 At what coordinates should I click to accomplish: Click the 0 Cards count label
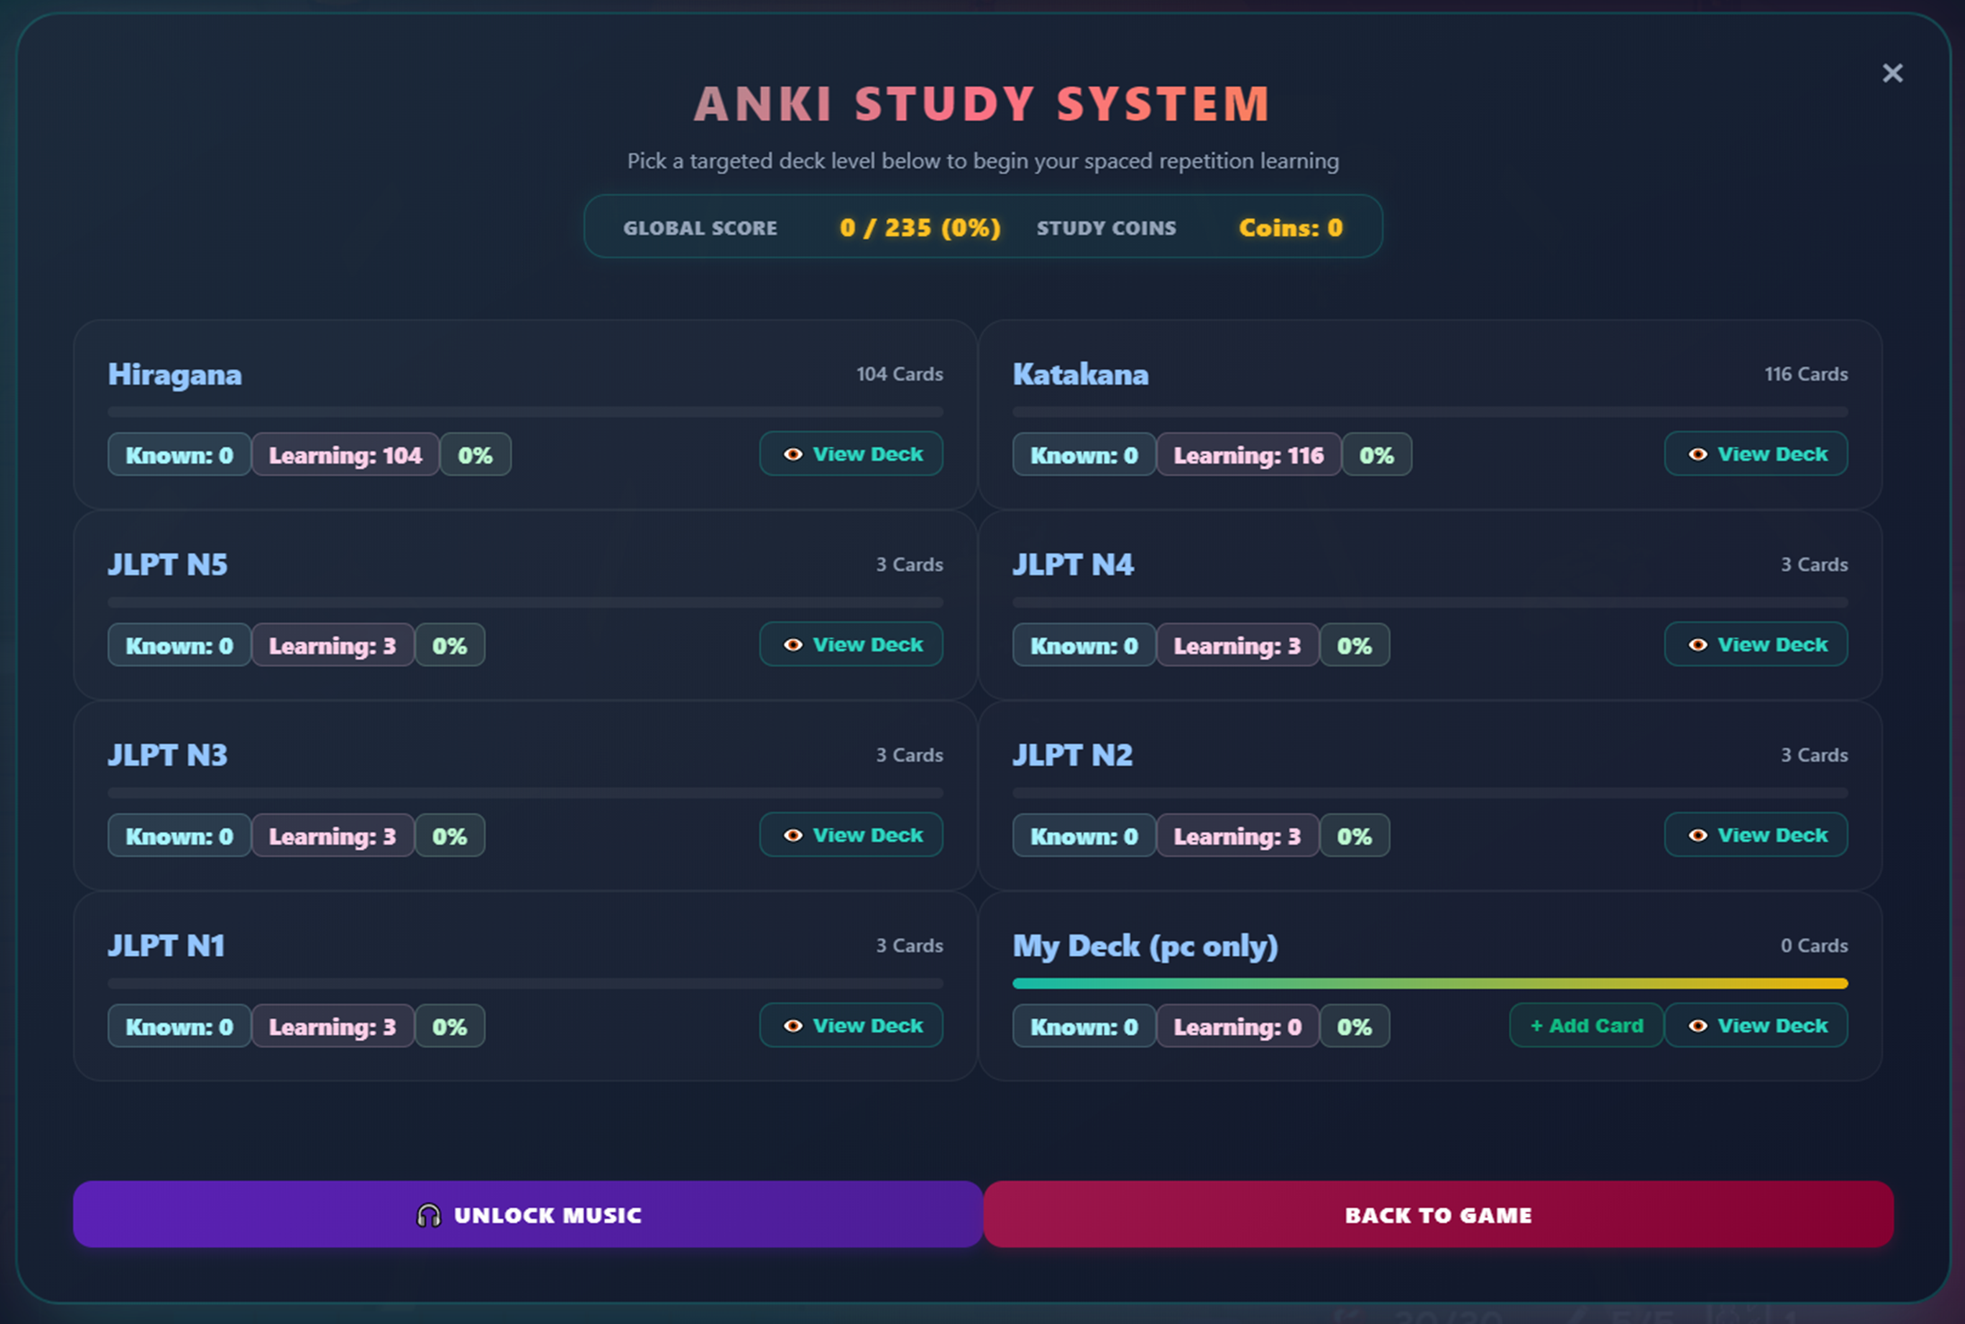1814,946
